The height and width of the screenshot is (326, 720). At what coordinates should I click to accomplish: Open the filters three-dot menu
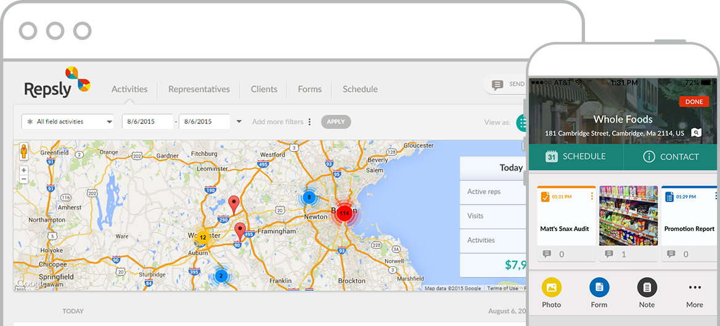pyautogui.click(x=309, y=121)
